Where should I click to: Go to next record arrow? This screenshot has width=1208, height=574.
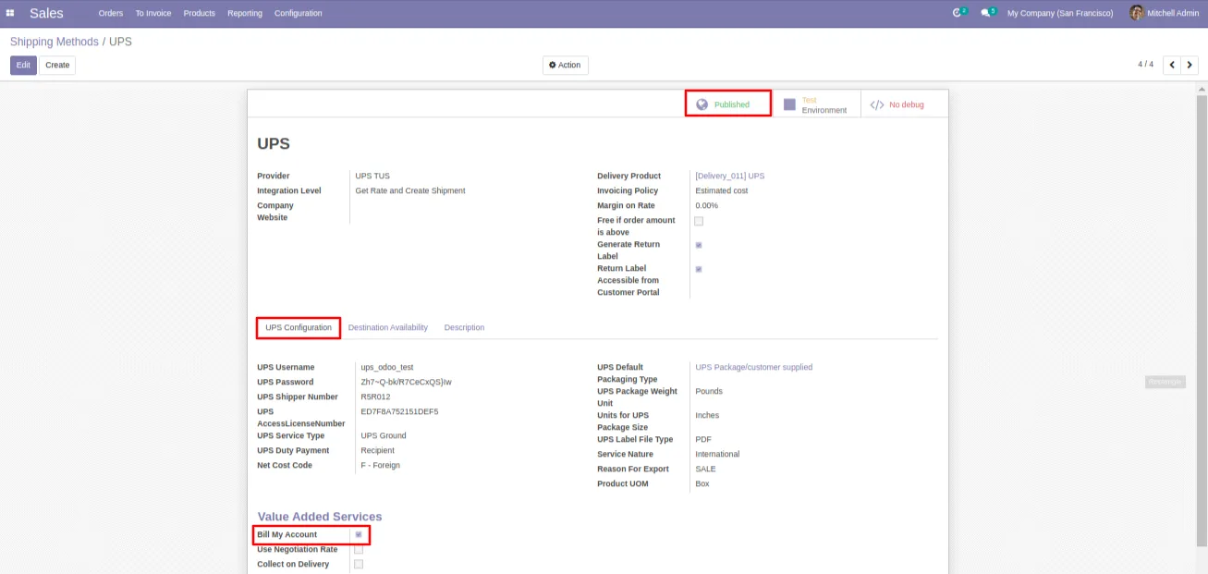1190,65
